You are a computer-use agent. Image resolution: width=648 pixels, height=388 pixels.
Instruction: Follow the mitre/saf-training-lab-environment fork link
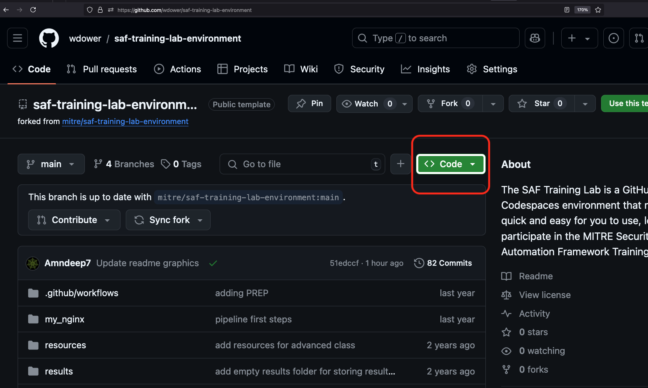click(125, 122)
